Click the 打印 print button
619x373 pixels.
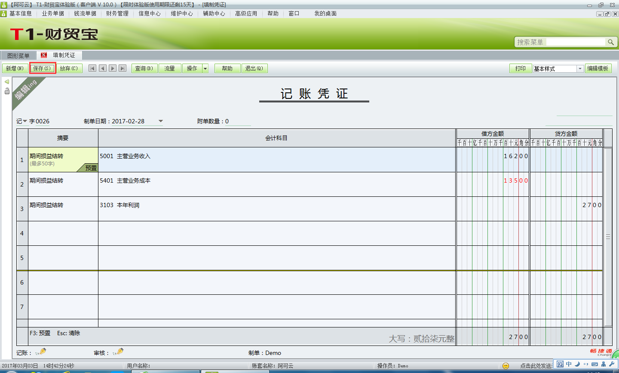coord(521,68)
